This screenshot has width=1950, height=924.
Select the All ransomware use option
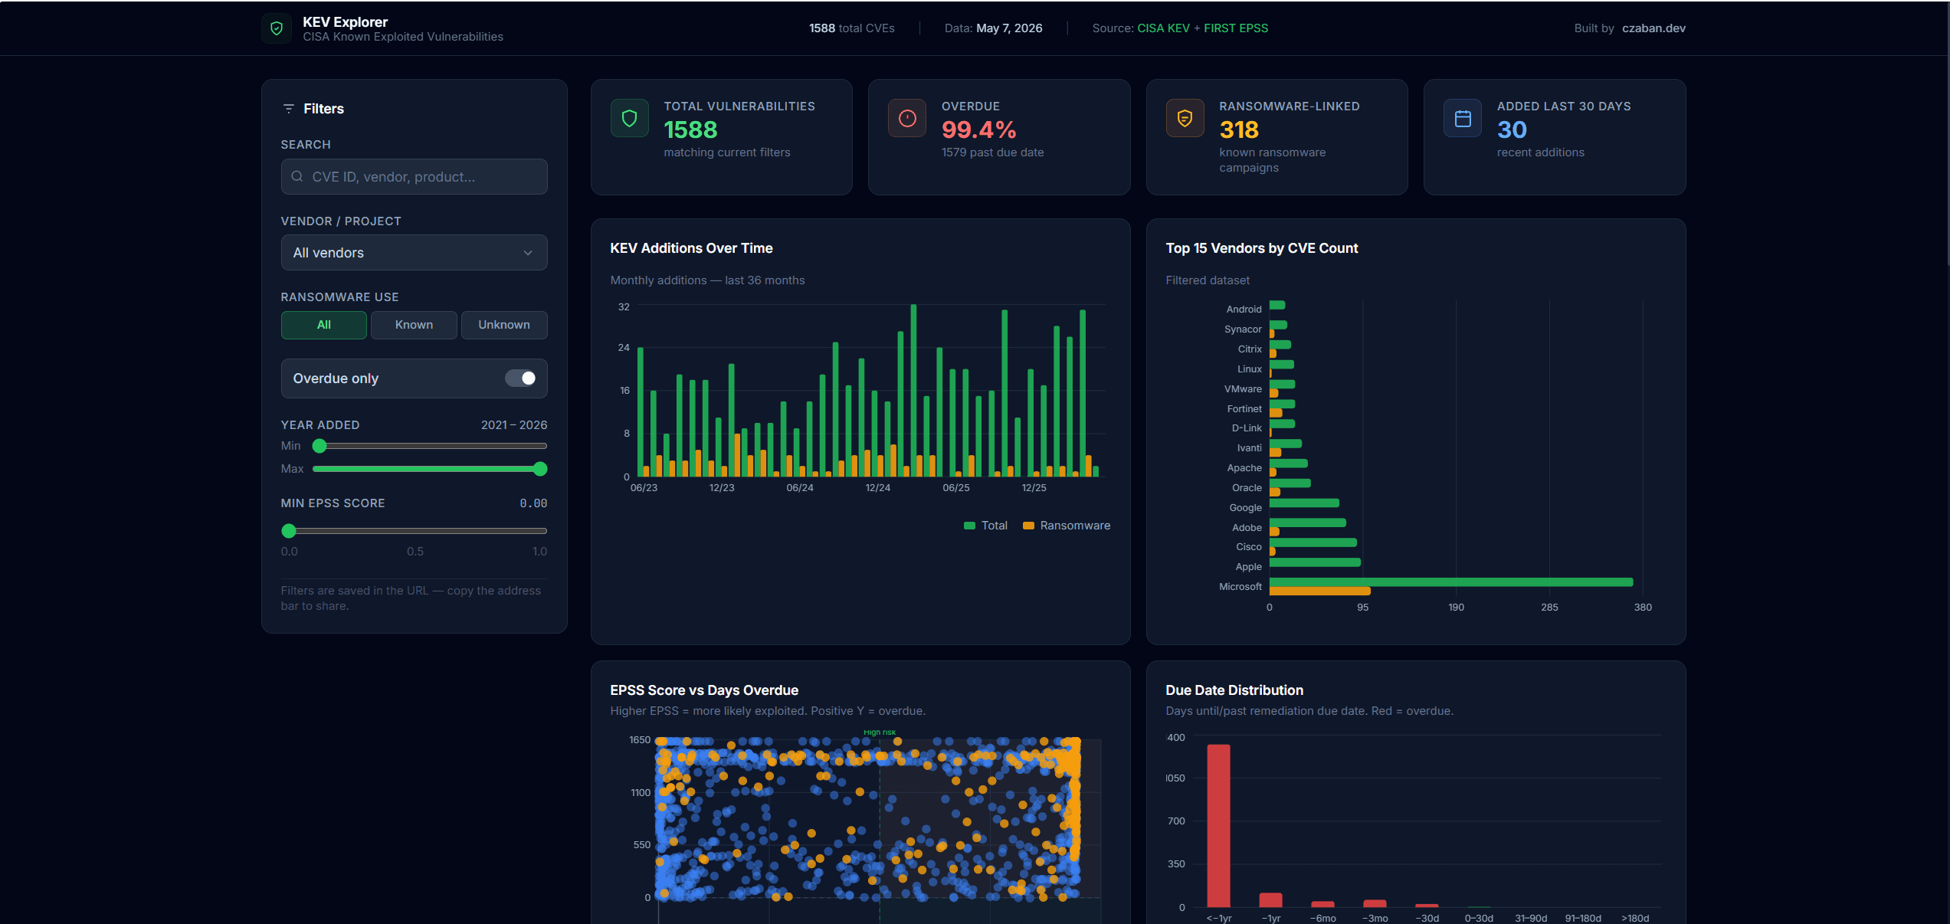click(324, 325)
